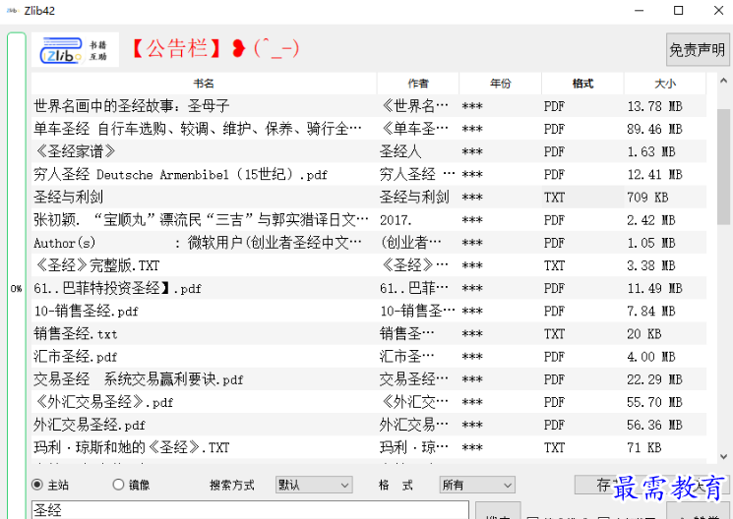This screenshot has width=733, height=519.
Task: Select row 10-销售圣经.pdf
Action: (x=369, y=311)
